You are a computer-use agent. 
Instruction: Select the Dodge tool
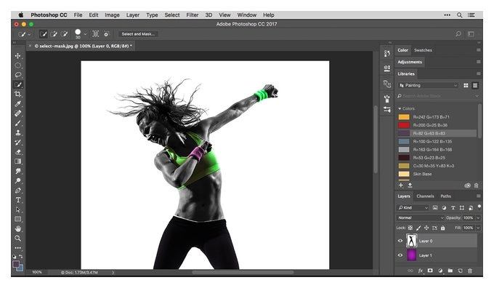click(18, 181)
